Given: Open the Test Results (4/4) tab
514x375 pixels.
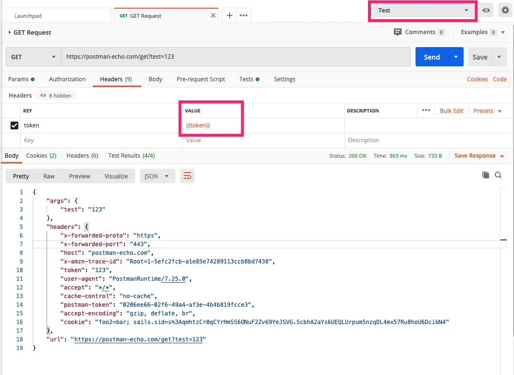Looking at the screenshot, I should click(x=132, y=155).
